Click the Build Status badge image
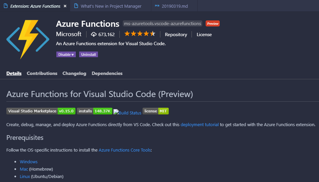 tap(127, 113)
